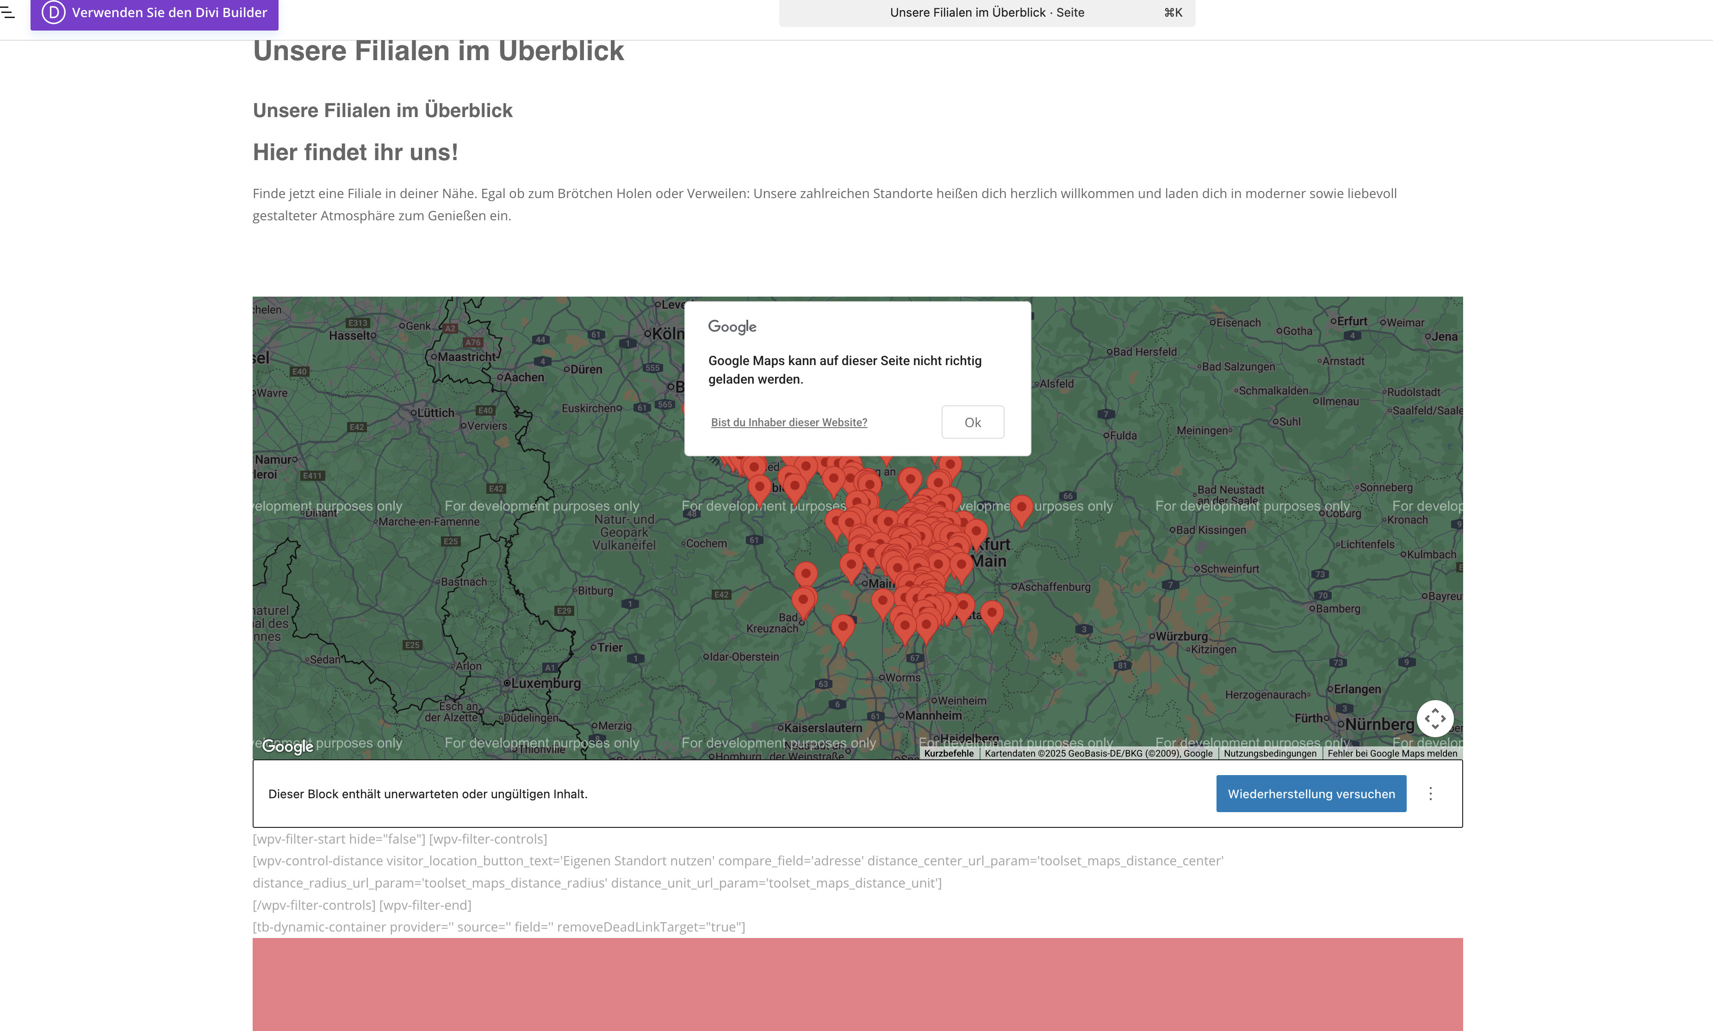
Task: Click the Google logo in the error dialog
Action: pyautogui.click(x=732, y=327)
